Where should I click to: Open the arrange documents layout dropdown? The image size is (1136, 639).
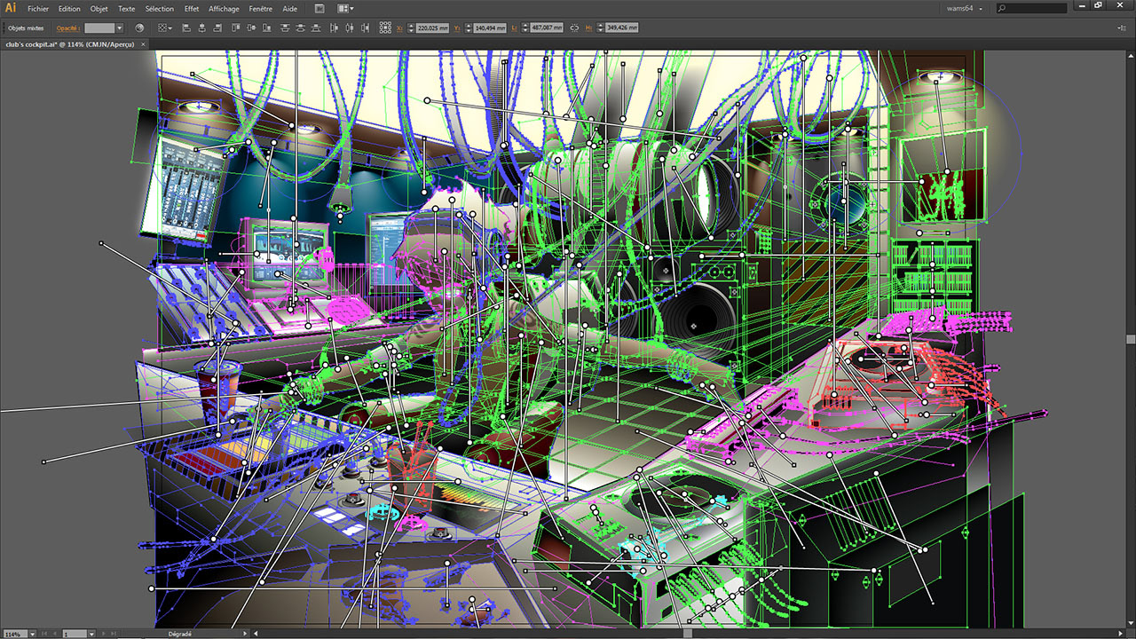[x=345, y=9]
